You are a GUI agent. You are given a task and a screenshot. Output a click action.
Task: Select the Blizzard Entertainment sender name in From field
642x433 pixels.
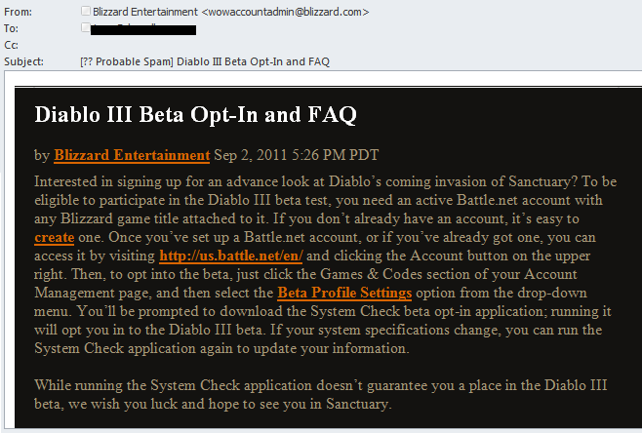(145, 12)
